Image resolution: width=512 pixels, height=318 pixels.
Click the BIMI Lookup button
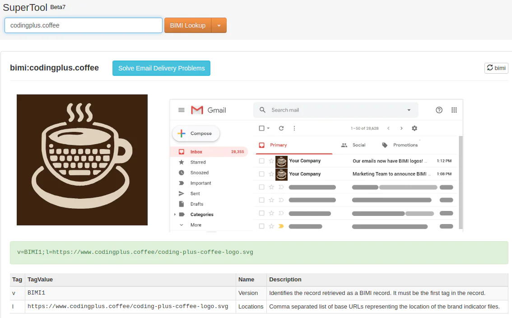[188, 25]
